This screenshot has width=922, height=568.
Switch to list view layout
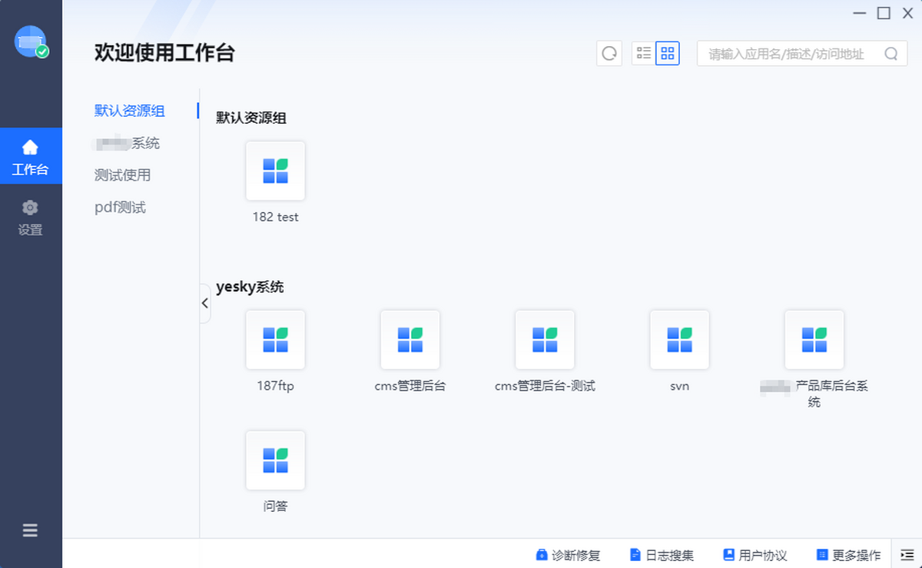pyautogui.click(x=644, y=54)
